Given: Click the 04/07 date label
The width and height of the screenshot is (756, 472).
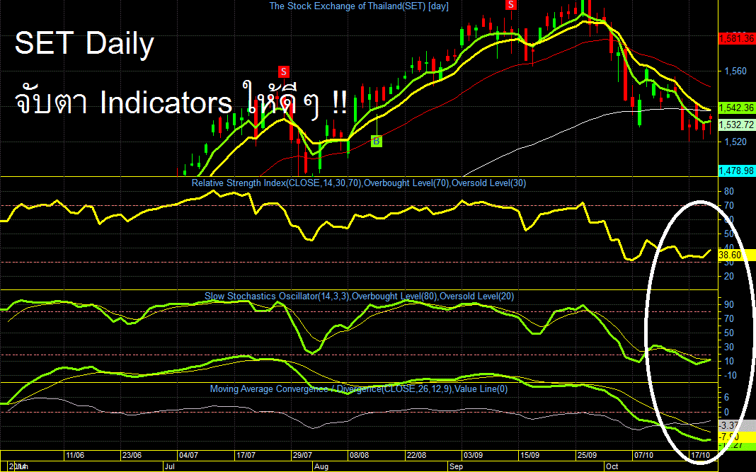Looking at the screenshot, I should pos(188,455).
